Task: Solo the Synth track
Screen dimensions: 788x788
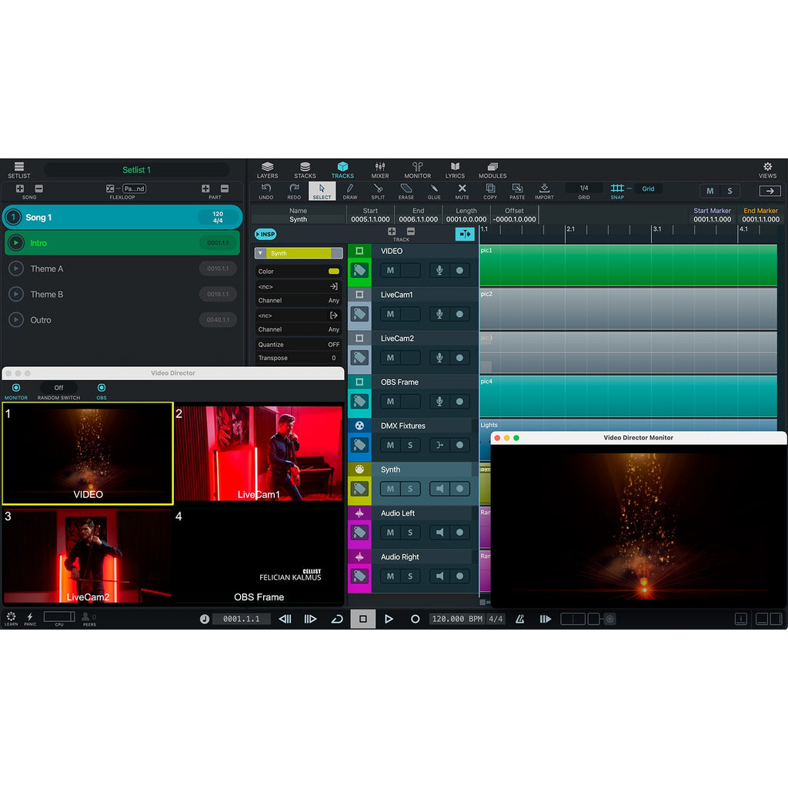Action: (x=410, y=489)
